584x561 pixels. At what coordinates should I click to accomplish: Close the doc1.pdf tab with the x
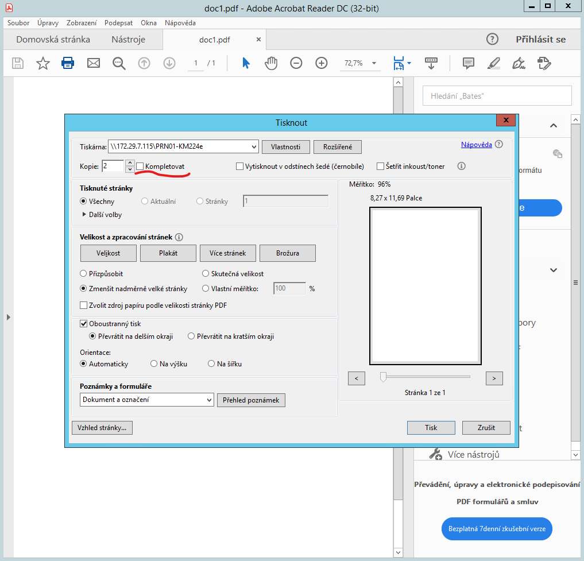(258, 40)
